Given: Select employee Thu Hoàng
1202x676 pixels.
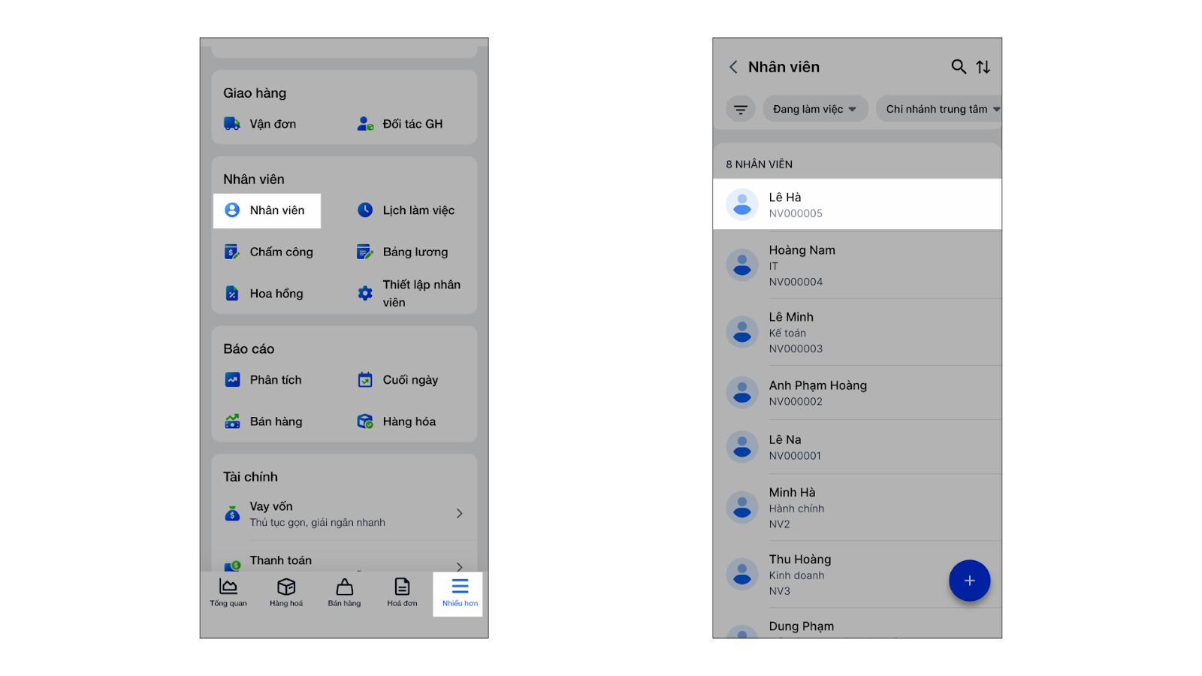Looking at the screenshot, I should [x=857, y=575].
